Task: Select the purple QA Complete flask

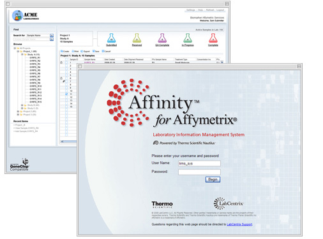Action: tap(162, 38)
